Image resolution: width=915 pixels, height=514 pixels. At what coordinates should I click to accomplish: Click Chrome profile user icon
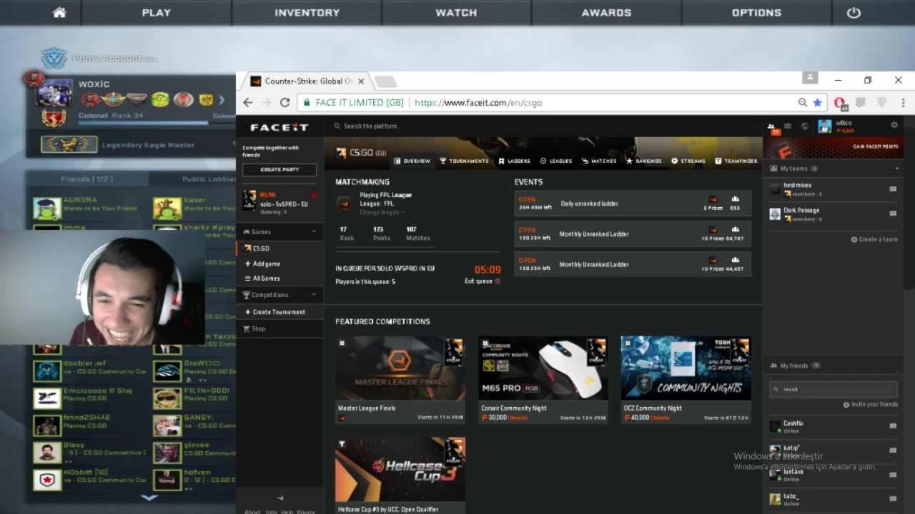click(810, 77)
